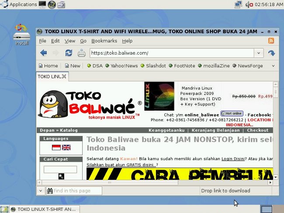Open the Applications menu
This screenshot has width=284, height=213.
click(x=19, y=4)
